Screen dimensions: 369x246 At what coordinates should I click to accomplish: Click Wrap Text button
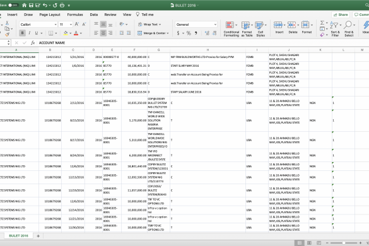point(149,25)
